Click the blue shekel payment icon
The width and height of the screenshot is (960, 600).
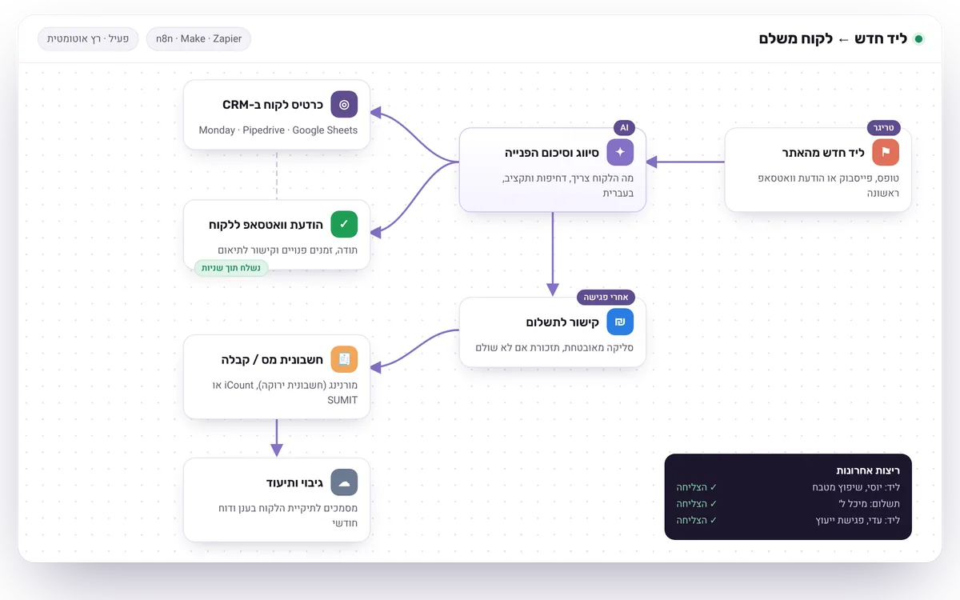tap(620, 322)
